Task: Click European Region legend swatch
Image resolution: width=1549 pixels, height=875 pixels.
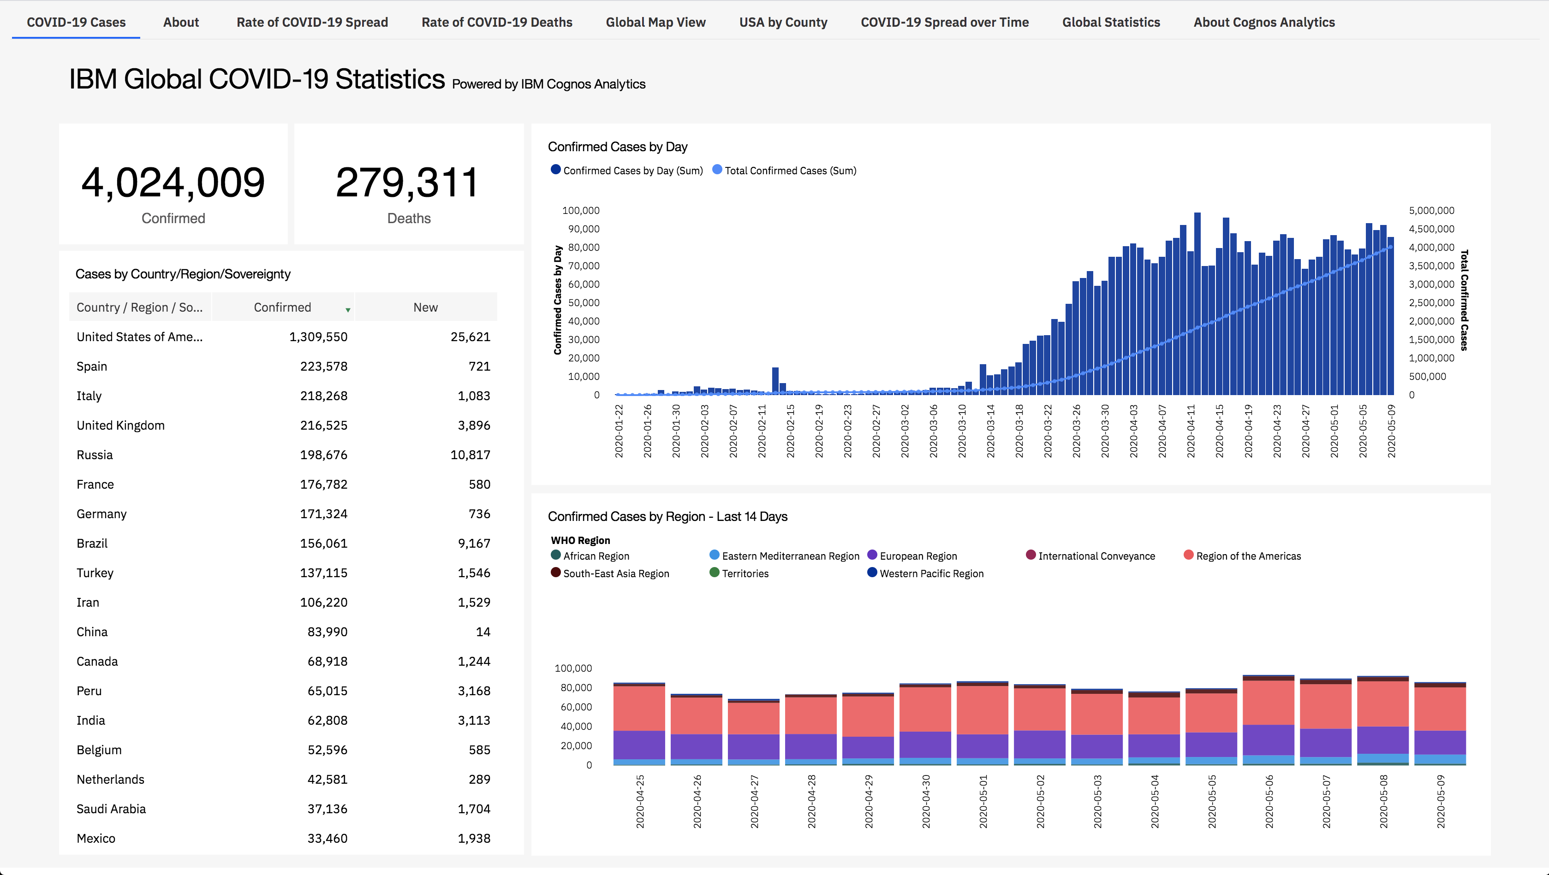Action: coord(872,555)
